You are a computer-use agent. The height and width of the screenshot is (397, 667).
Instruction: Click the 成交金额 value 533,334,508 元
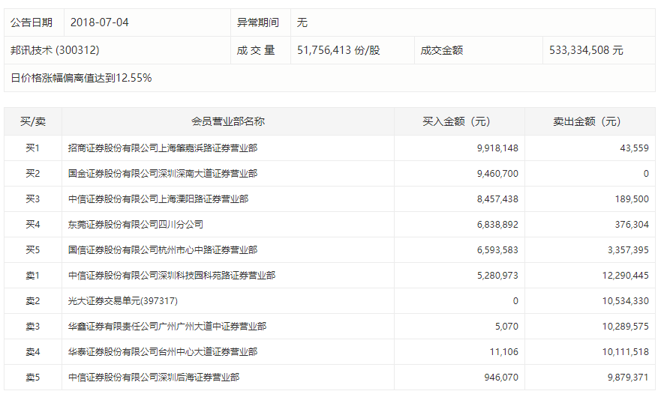point(586,50)
